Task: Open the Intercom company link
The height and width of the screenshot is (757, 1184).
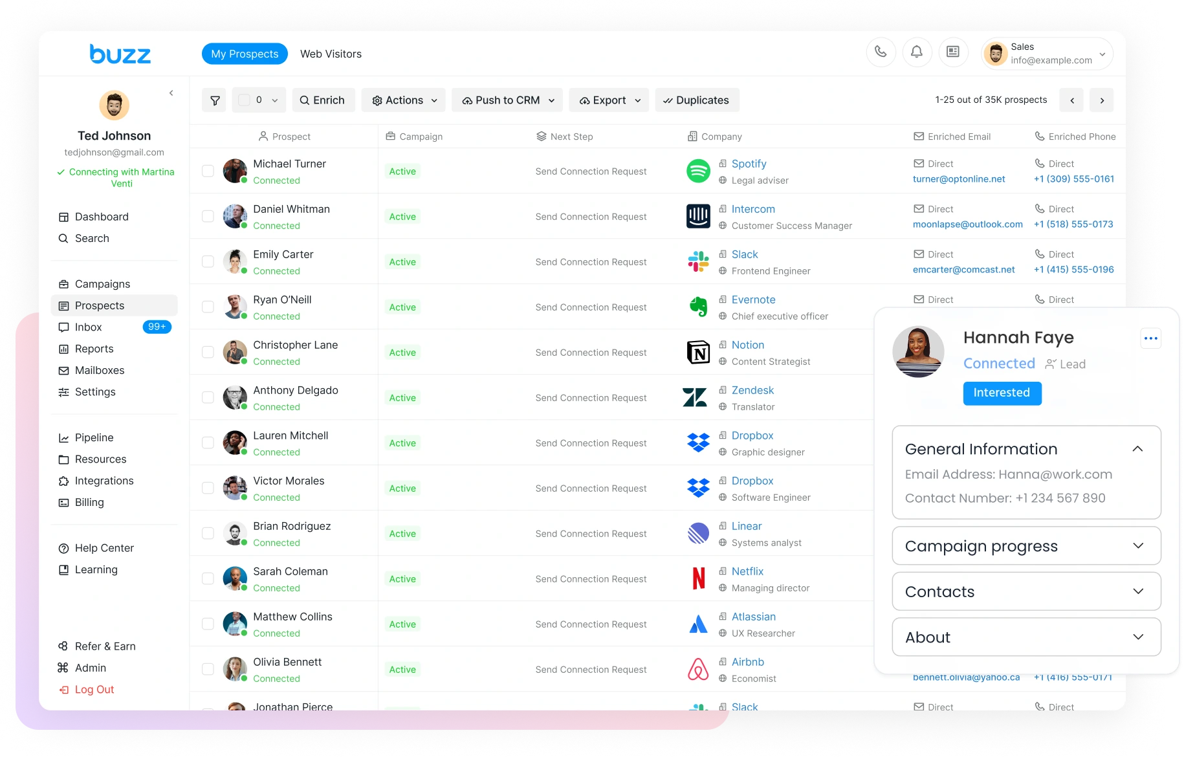Action: [753, 210]
